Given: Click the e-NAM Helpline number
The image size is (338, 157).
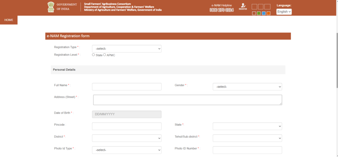Looking at the screenshot, I should coord(221,10).
